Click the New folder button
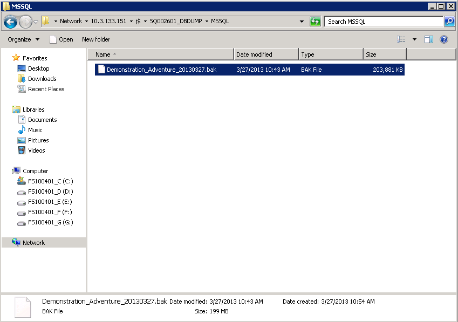 pyautogui.click(x=96, y=39)
